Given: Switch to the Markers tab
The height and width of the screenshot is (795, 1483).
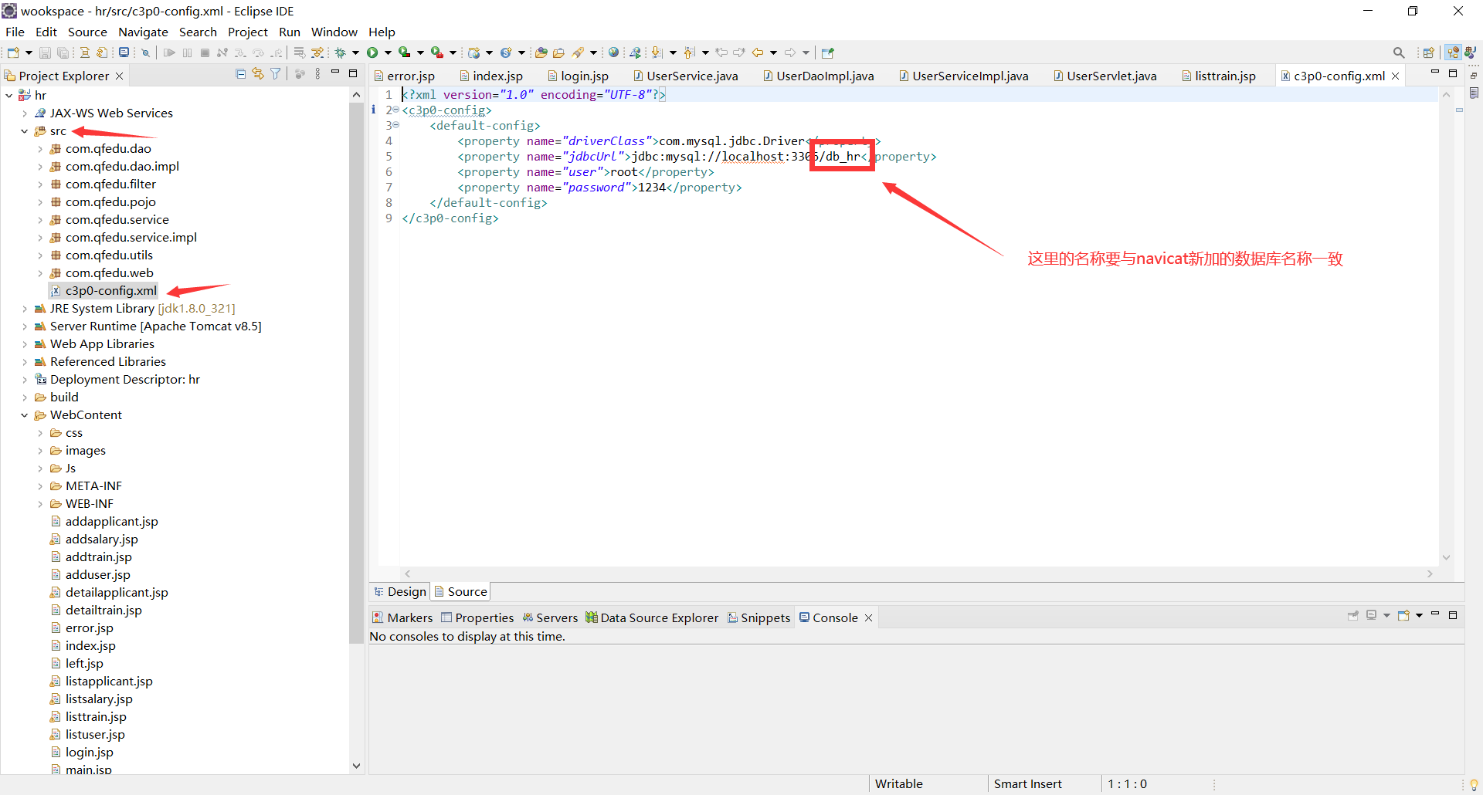Looking at the screenshot, I should click(402, 617).
